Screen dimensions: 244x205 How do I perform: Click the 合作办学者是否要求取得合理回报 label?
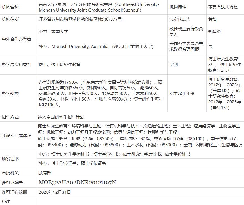[x=186, y=47]
